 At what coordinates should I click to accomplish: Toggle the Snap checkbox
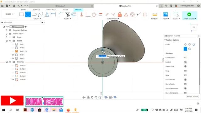(x=185, y=71)
